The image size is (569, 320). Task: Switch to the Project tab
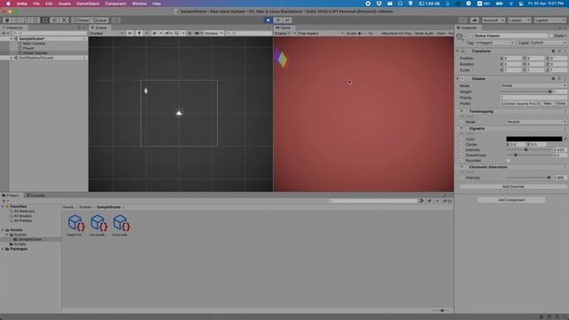point(11,196)
